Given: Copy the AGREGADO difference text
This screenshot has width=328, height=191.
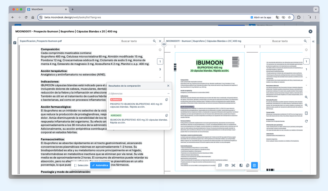Looking at the screenshot, I should point(166,115).
